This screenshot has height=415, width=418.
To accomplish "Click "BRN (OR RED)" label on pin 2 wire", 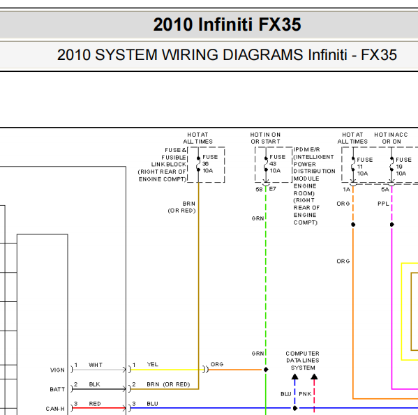I will [x=168, y=384].
